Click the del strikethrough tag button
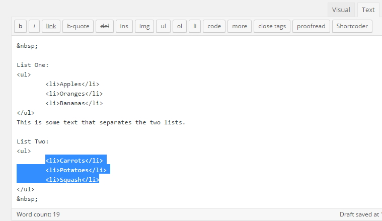The image size is (382, 221). pos(105,26)
